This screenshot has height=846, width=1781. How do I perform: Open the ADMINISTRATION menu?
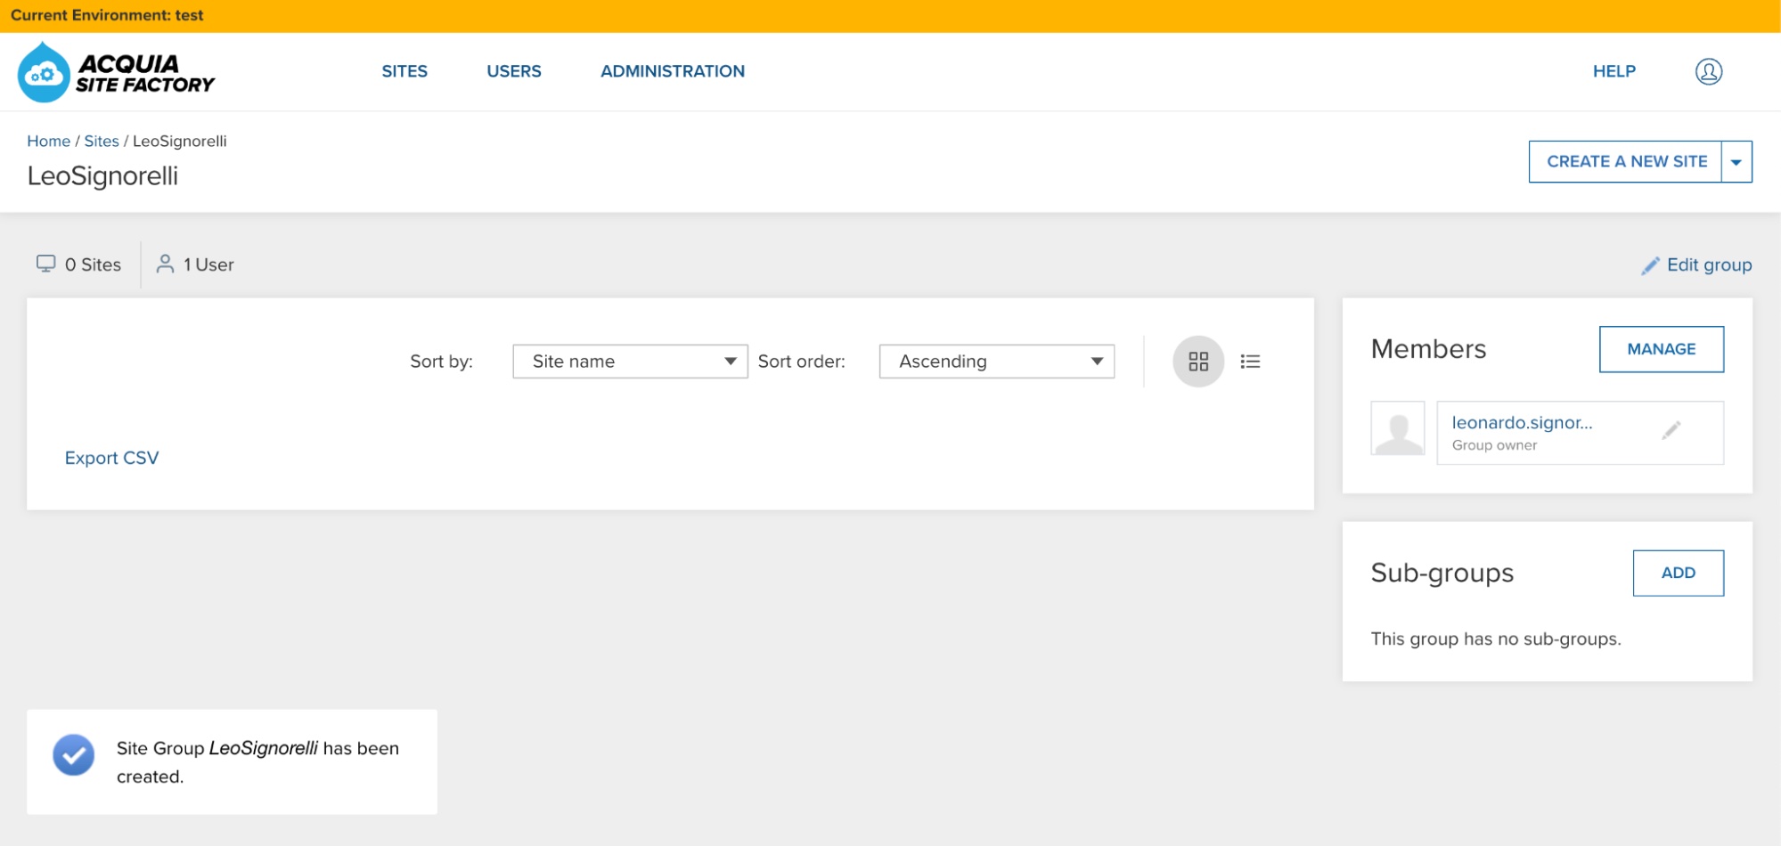pos(673,71)
